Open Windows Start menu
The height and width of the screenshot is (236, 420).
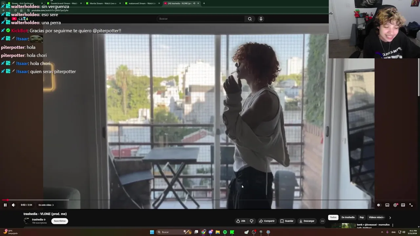point(152,232)
